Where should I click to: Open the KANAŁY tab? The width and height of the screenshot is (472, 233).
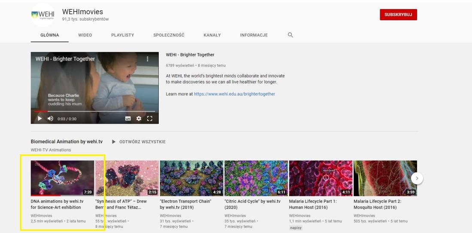212,35
